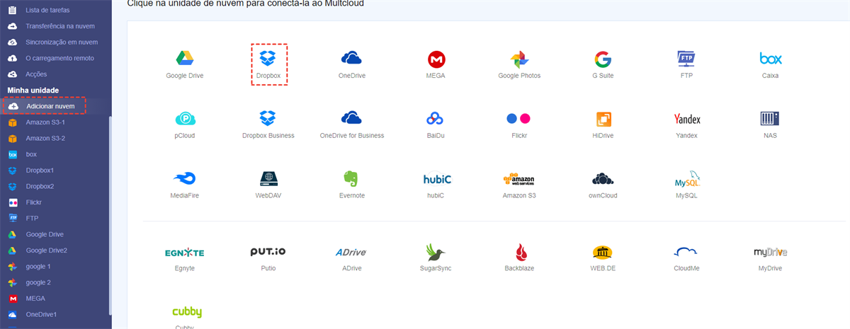
Task: Pick the BaiDu cloud icon
Action: coord(436,118)
